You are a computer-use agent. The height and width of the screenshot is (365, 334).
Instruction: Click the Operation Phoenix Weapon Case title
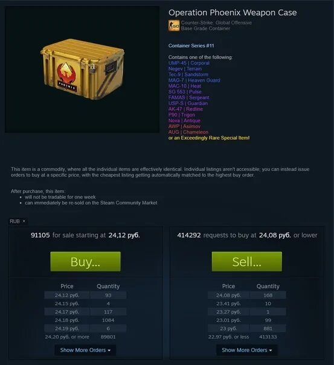pyautogui.click(x=233, y=13)
